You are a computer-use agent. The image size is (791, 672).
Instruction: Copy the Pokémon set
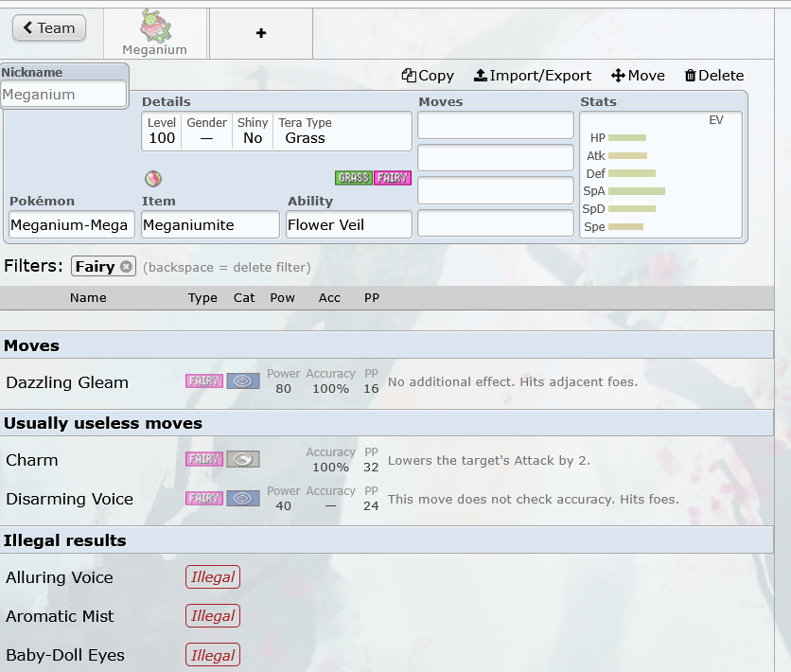[428, 76]
